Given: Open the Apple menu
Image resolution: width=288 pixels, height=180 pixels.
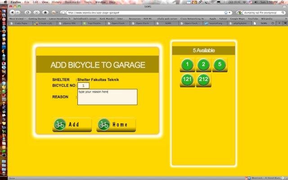Looking at the screenshot, I should [x=5, y=2].
